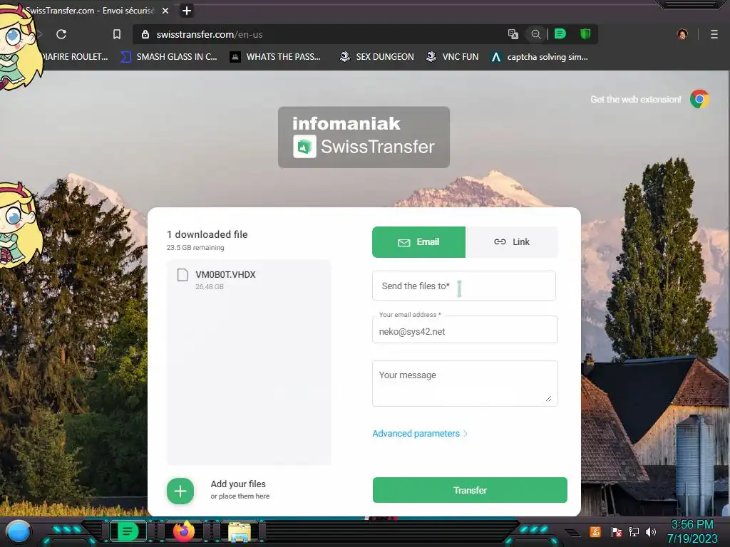The width and height of the screenshot is (730, 547).
Task: Click the infomaniak SwissTransfer logo
Action: (364, 137)
